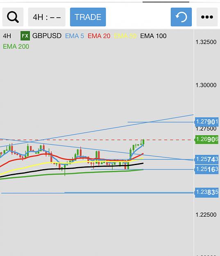Screen dimensions: 220x256
Task: Select the 1.25743 price line tag
Action: pyautogui.click(x=206, y=159)
